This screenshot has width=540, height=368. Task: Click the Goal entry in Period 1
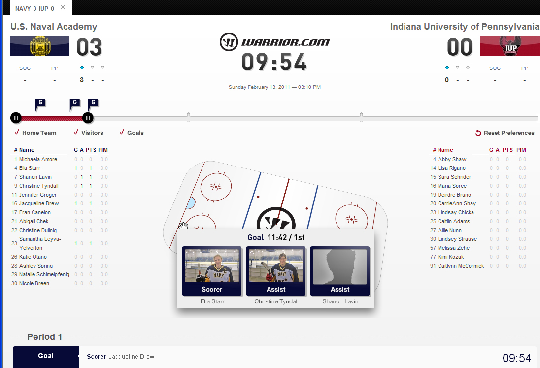46,356
